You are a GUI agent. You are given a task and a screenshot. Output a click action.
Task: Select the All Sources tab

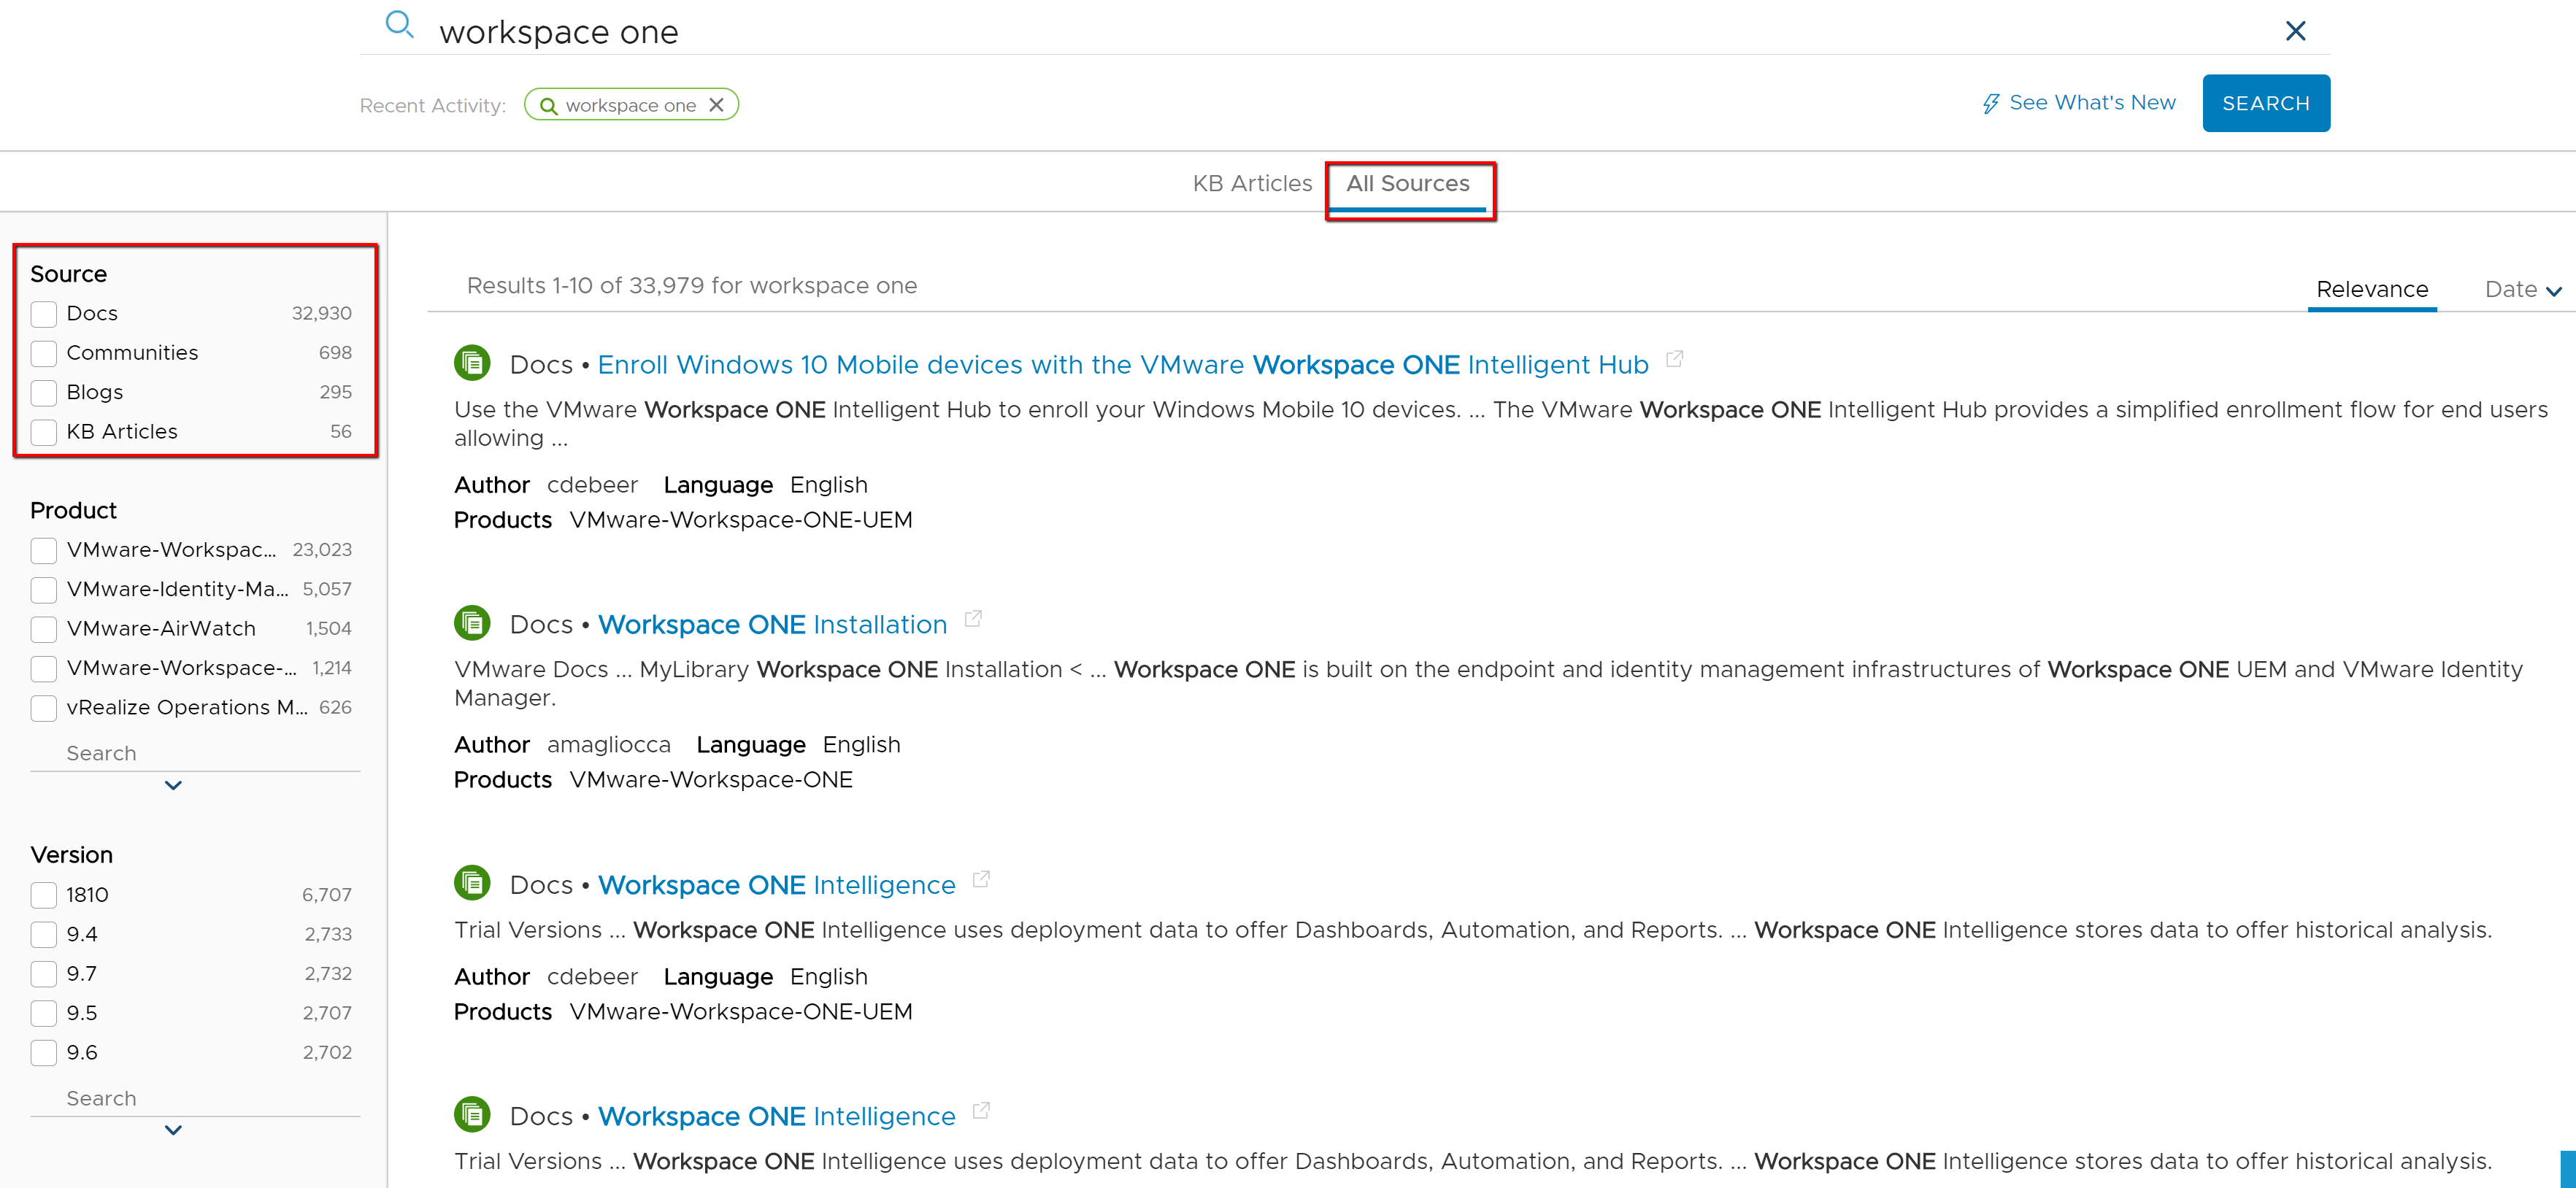click(x=1408, y=184)
